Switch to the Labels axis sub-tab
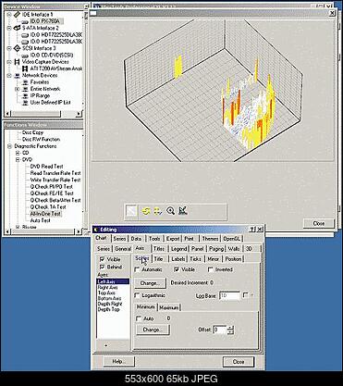The image size is (343, 386). (178, 259)
